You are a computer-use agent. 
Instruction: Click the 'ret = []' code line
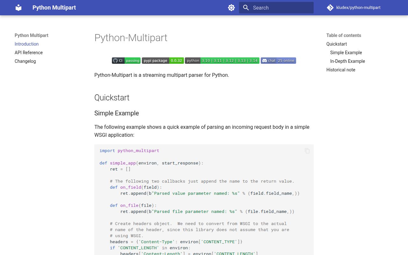[x=120, y=169]
